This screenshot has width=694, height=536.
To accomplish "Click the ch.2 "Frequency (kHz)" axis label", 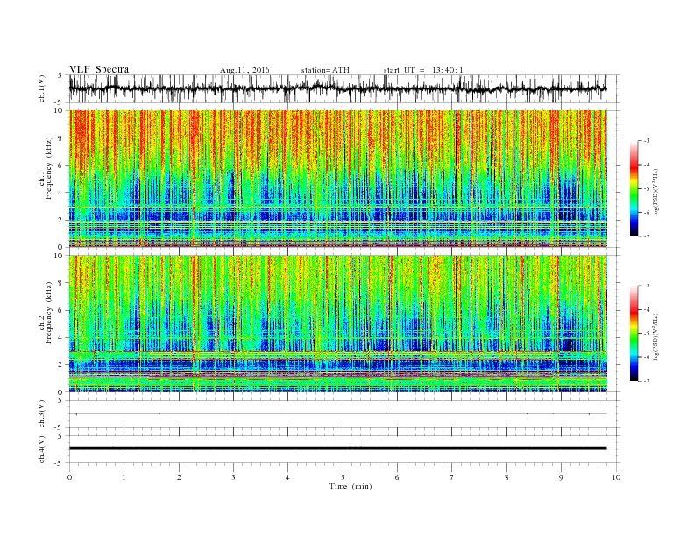I will (49, 314).
